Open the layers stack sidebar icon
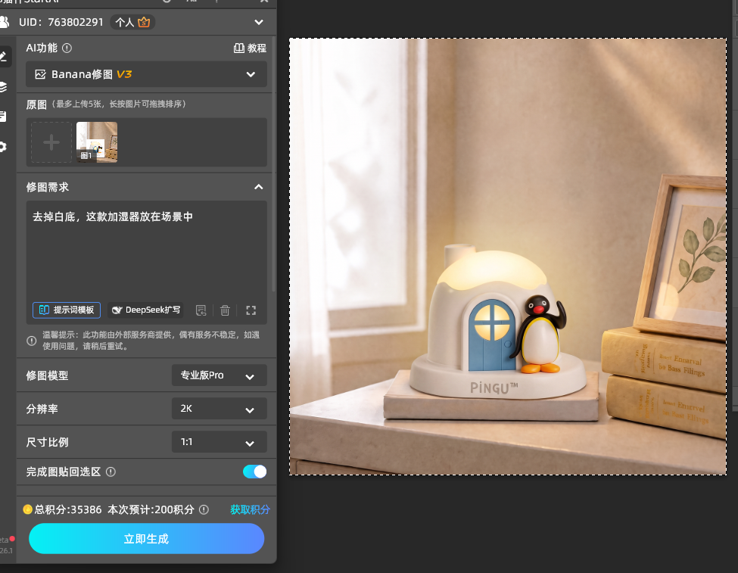The width and height of the screenshot is (738, 573). [x=3, y=86]
